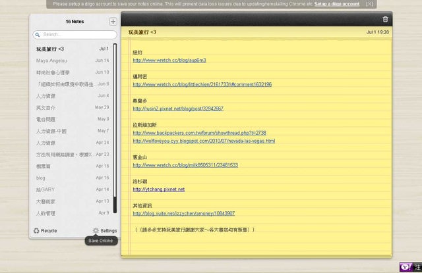Open ytchang.pixnet.net link
The height and width of the screenshot is (273, 422).
pos(158,189)
